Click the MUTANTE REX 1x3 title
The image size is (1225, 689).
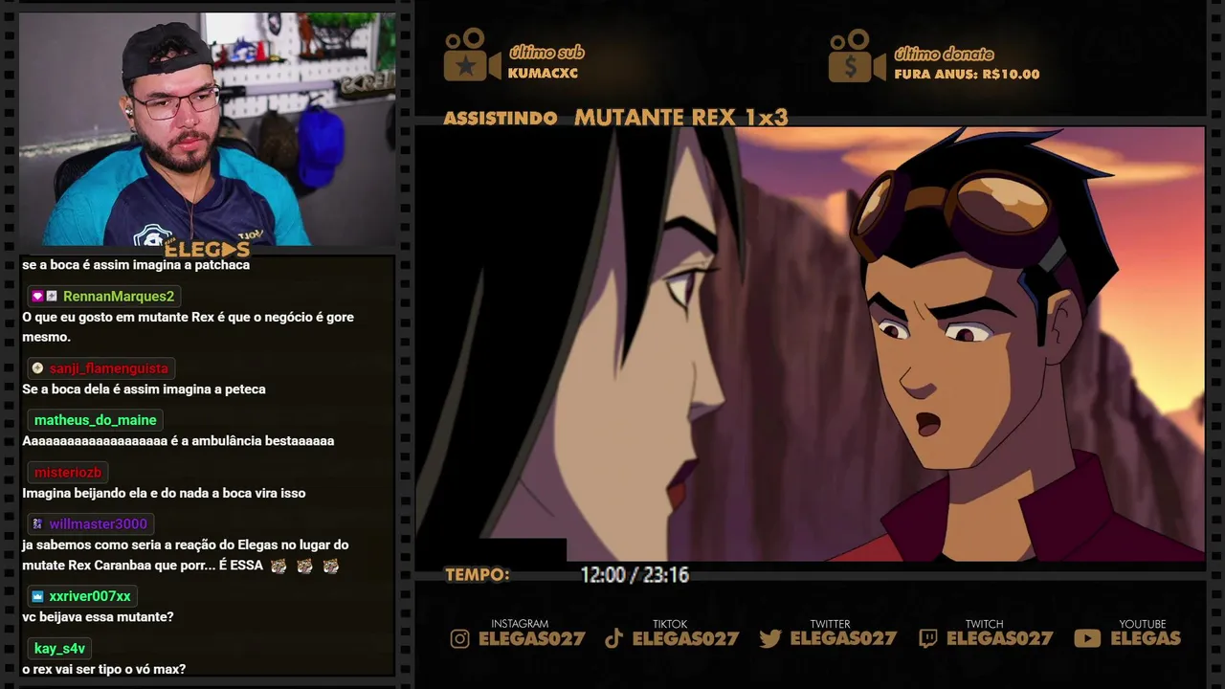[x=680, y=118]
